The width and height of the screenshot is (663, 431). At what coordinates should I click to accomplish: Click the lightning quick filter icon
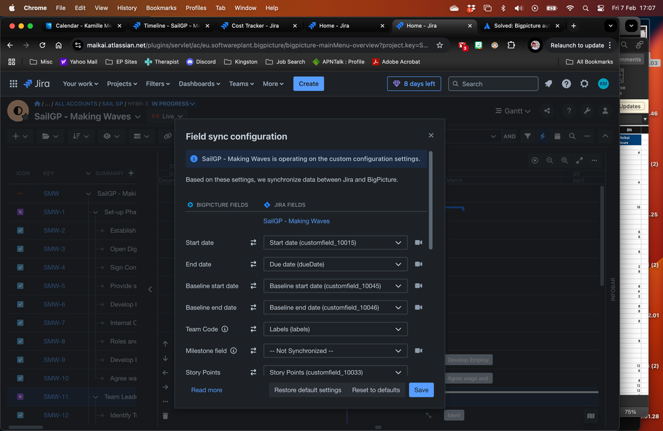[542, 136]
